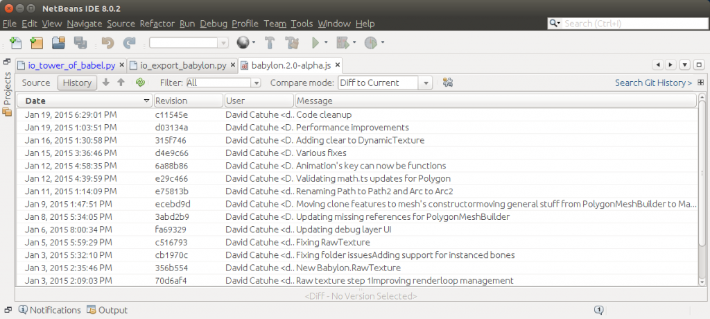Open the Team menu
Image resolution: width=710 pixels, height=319 pixels.
275,24
